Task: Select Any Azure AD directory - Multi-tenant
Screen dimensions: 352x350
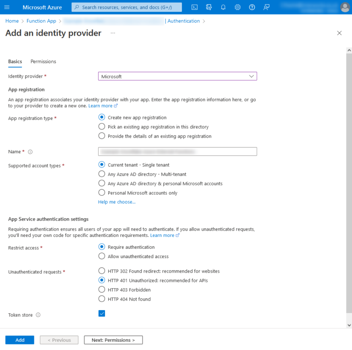Action: click(x=102, y=174)
